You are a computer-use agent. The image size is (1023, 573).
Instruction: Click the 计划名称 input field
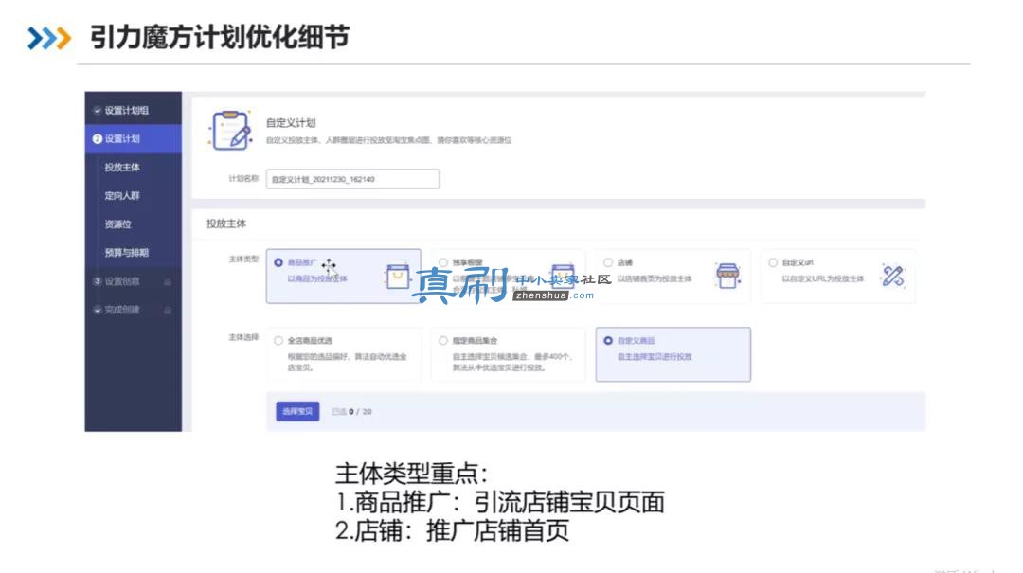[352, 179]
